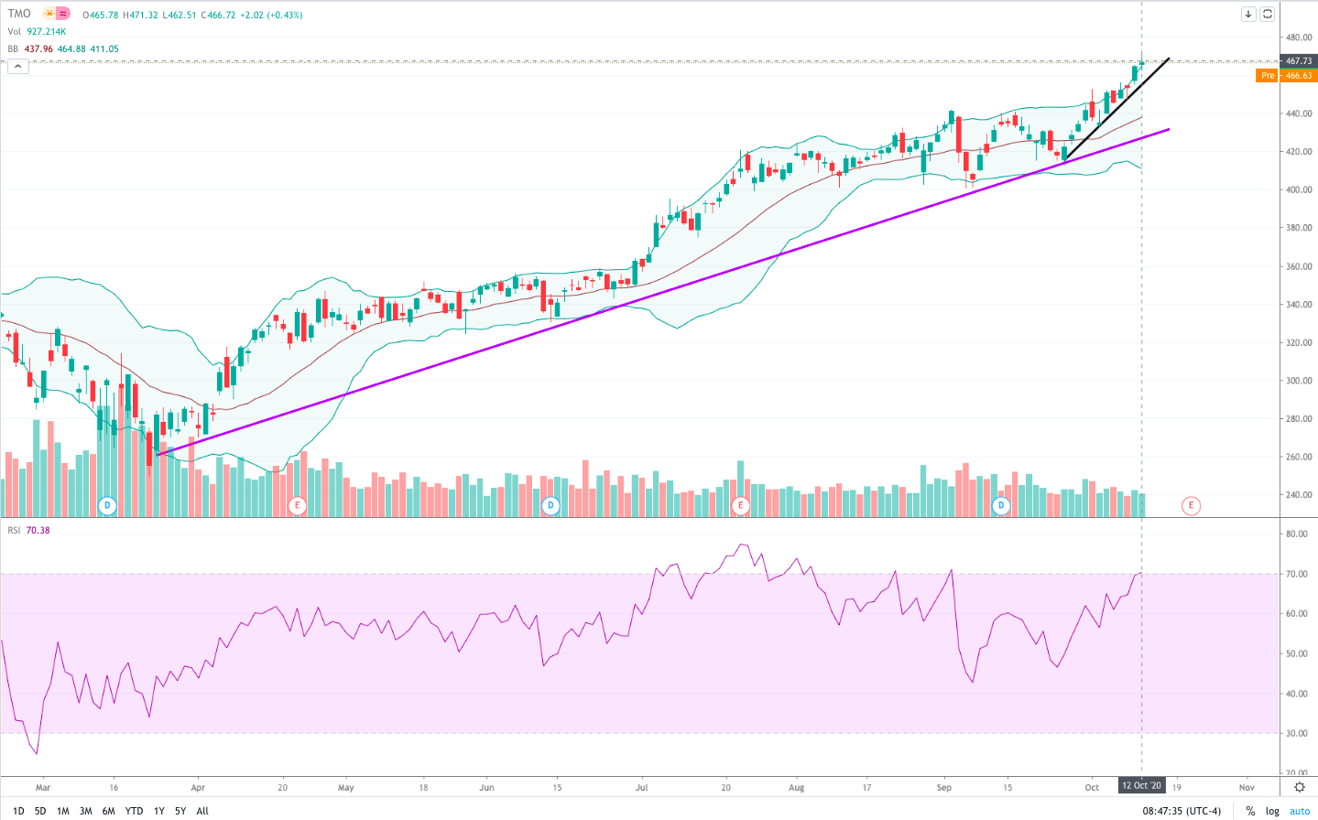This screenshot has width=1318, height=820.
Task: Click the 50.00 label on the RSI axis
Action: pyautogui.click(x=1297, y=654)
